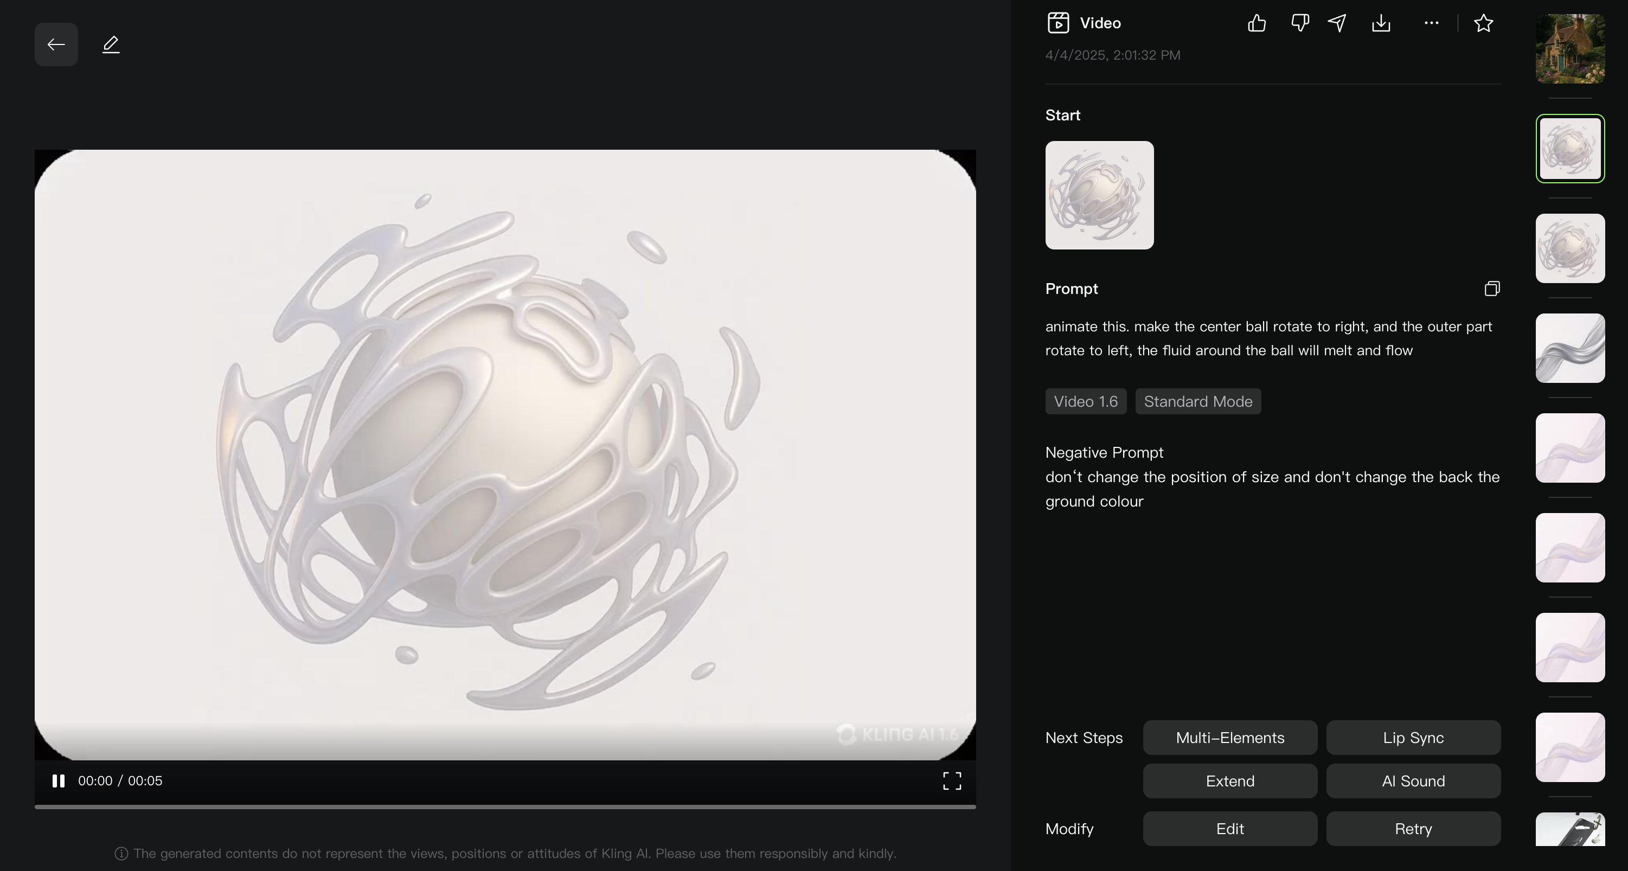Extend the generated video

tap(1229, 780)
